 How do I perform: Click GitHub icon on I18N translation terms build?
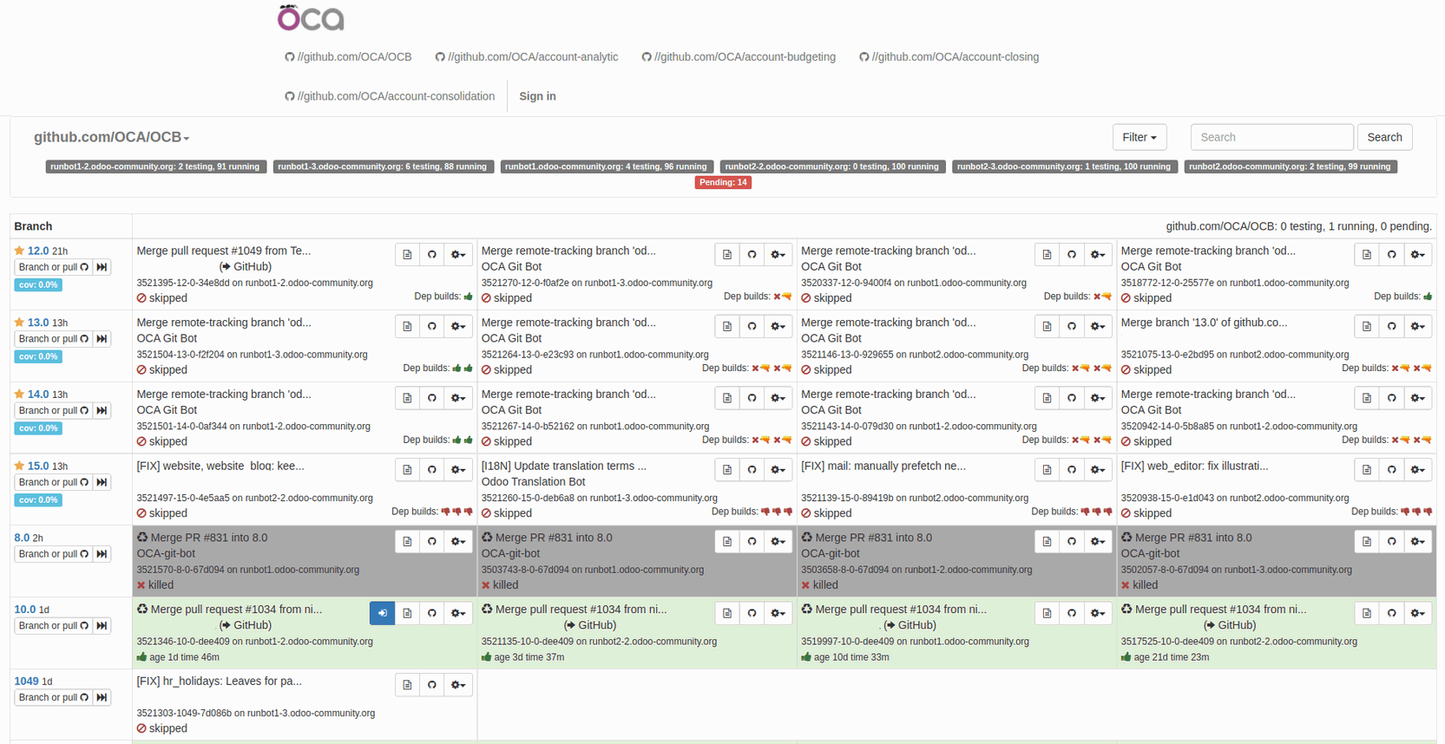[x=752, y=470]
